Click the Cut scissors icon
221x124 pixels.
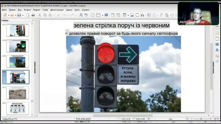[x=40, y=15]
